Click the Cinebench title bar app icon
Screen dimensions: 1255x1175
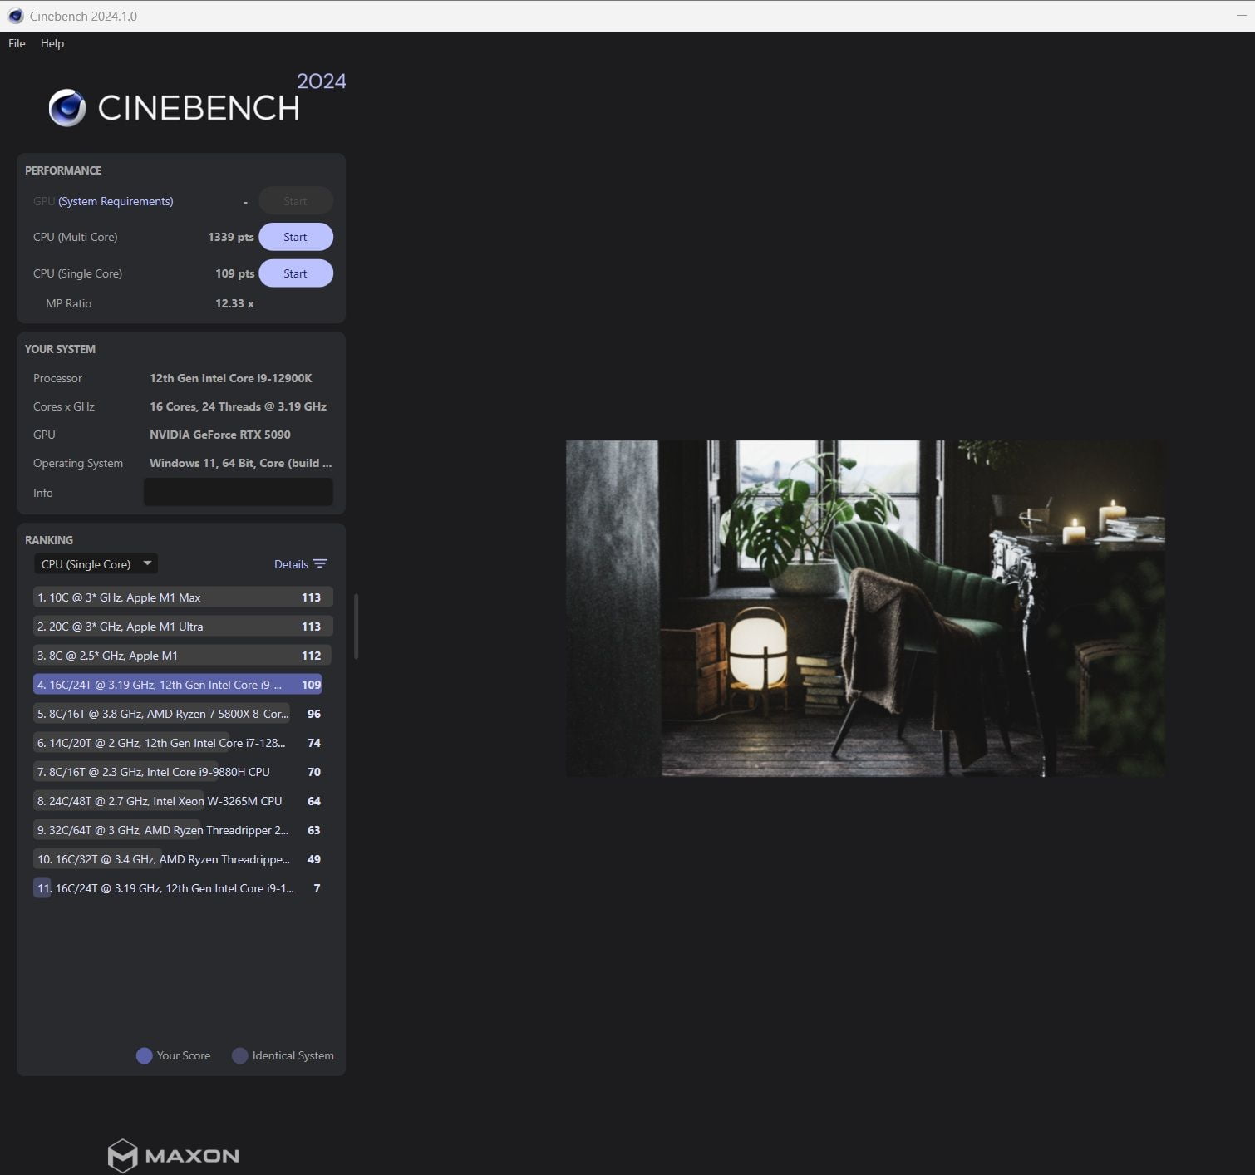15,16
